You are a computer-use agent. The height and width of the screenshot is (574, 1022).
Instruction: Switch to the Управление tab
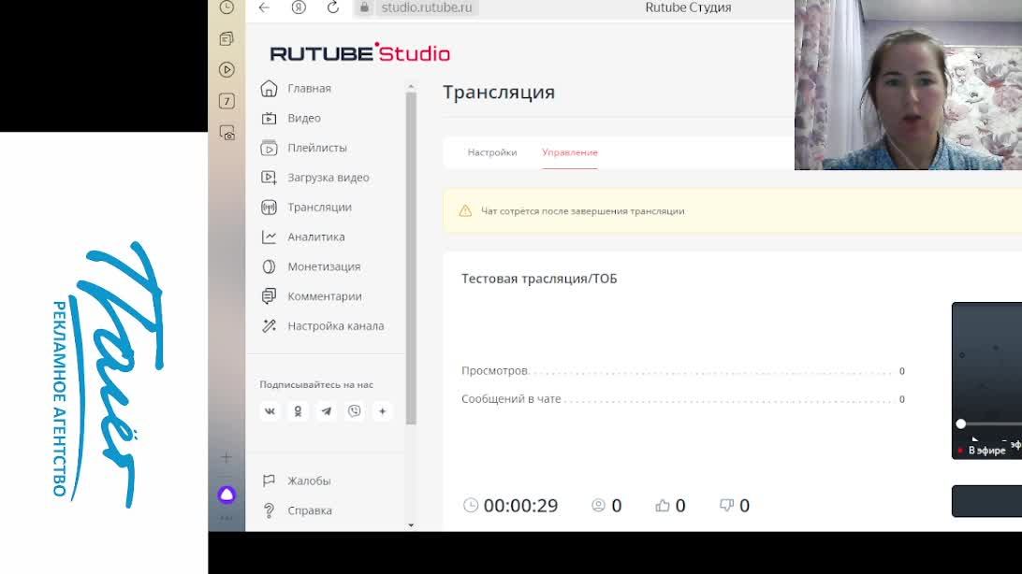(x=570, y=152)
